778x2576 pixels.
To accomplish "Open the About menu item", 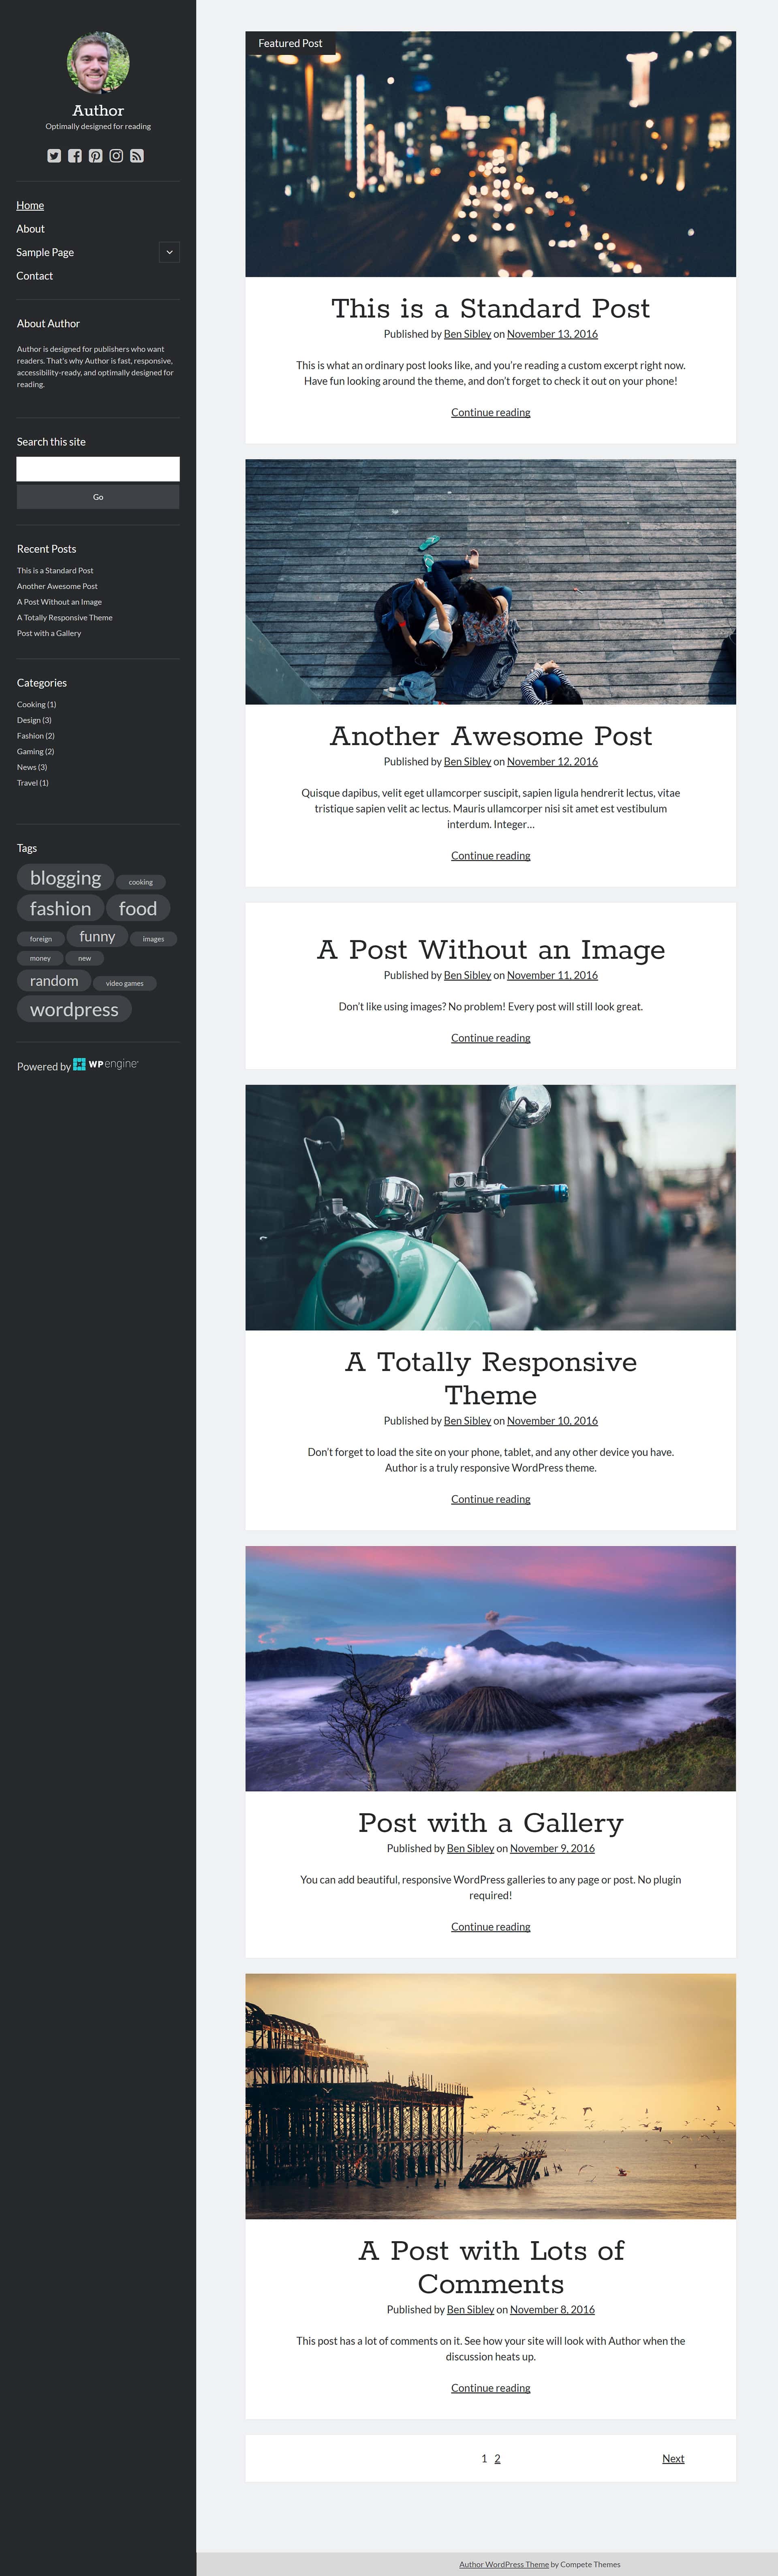I will (30, 229).
